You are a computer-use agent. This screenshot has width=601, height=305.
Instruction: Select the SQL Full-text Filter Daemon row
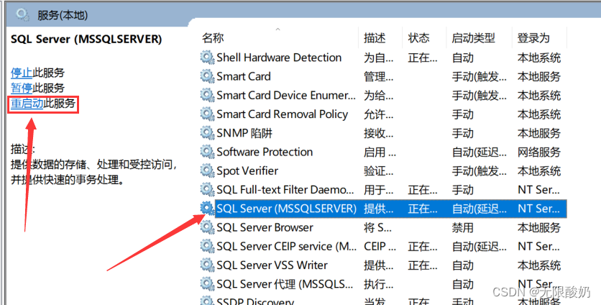tap(285, 190)
